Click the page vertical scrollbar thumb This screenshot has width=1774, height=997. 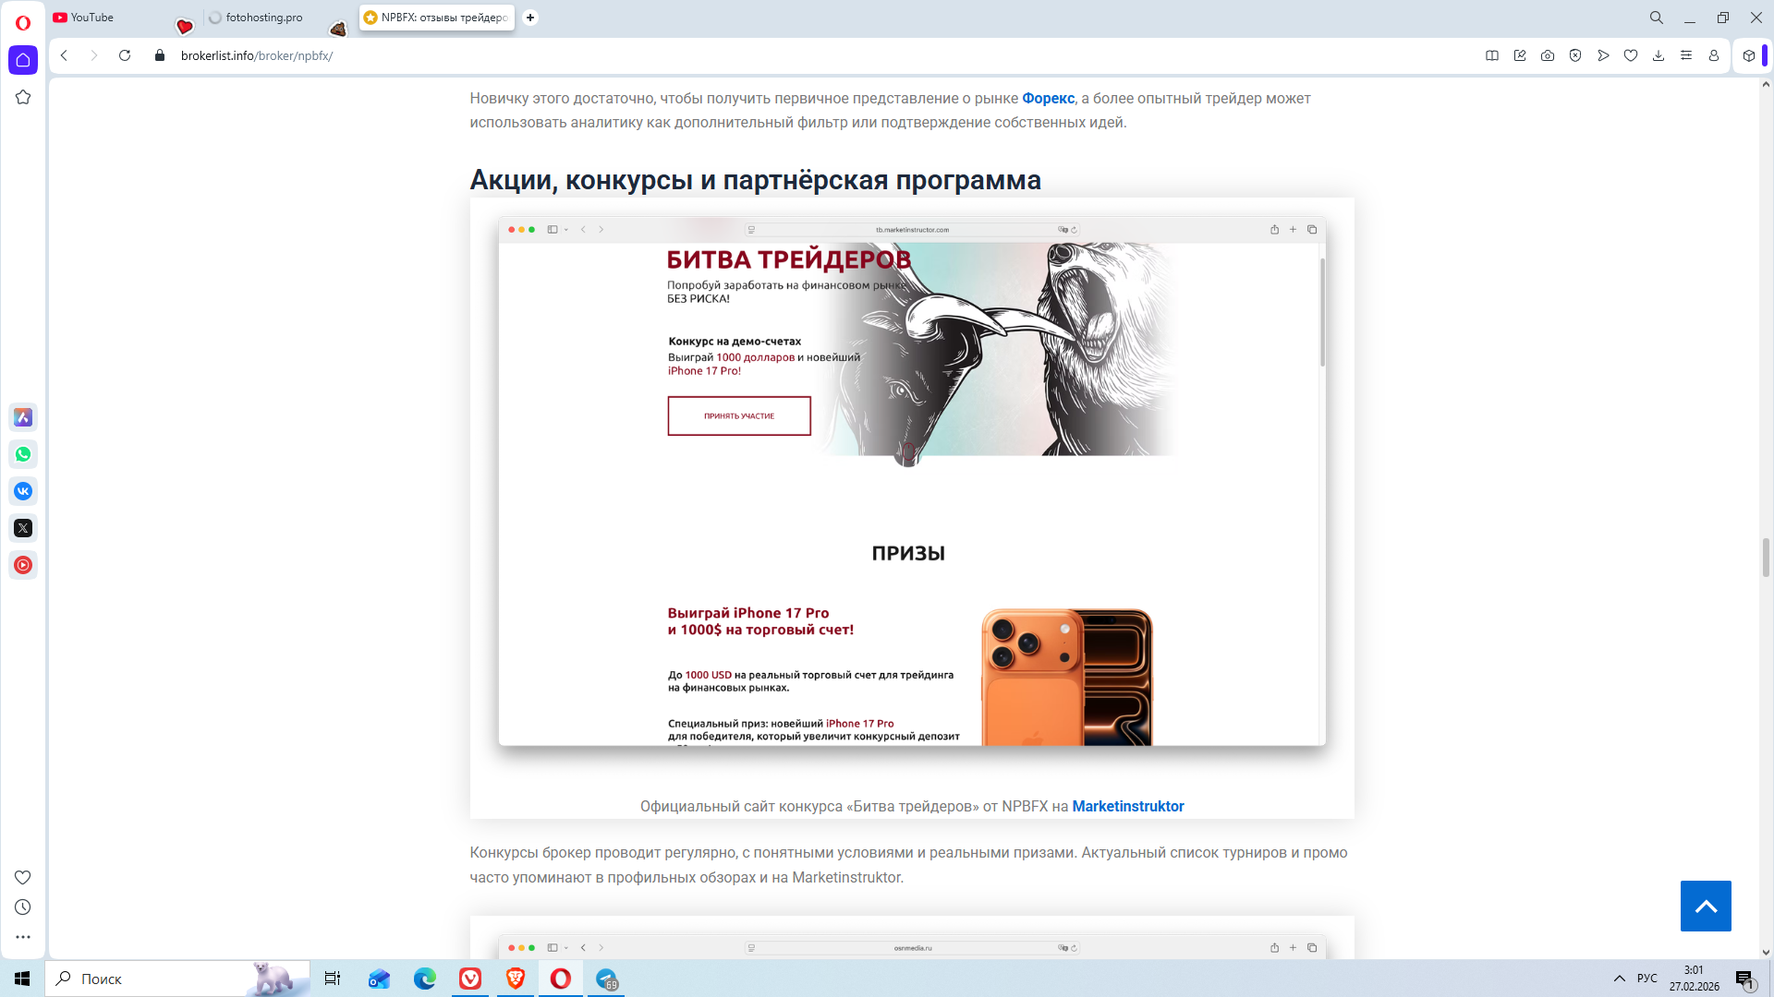pyautogui.click(x=1765, y=557)
